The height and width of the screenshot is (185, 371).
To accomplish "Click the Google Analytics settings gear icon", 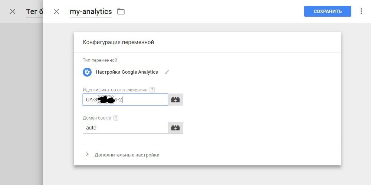I will tap(87, 72).
